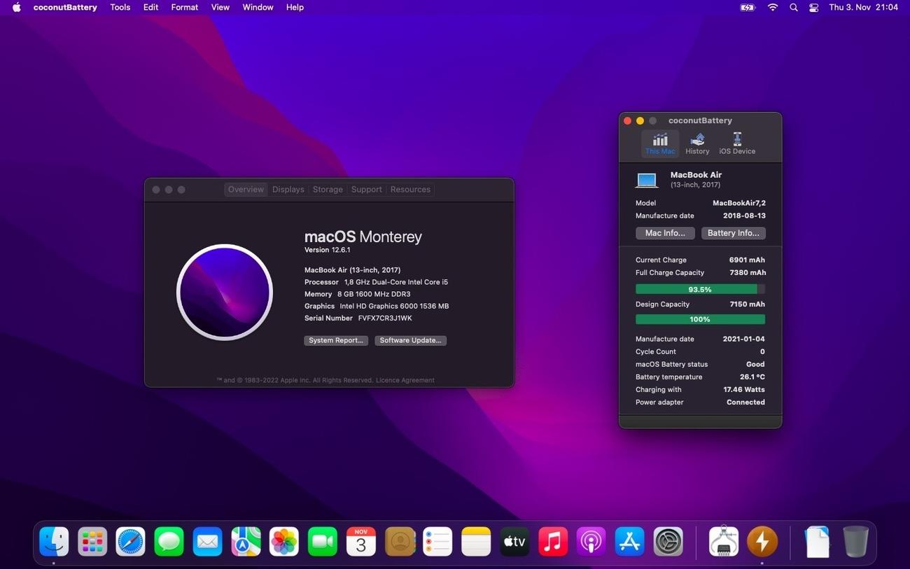Open Calendar showing Nov 3 in Dock
The image size is (910, 569).
point(361,542)
